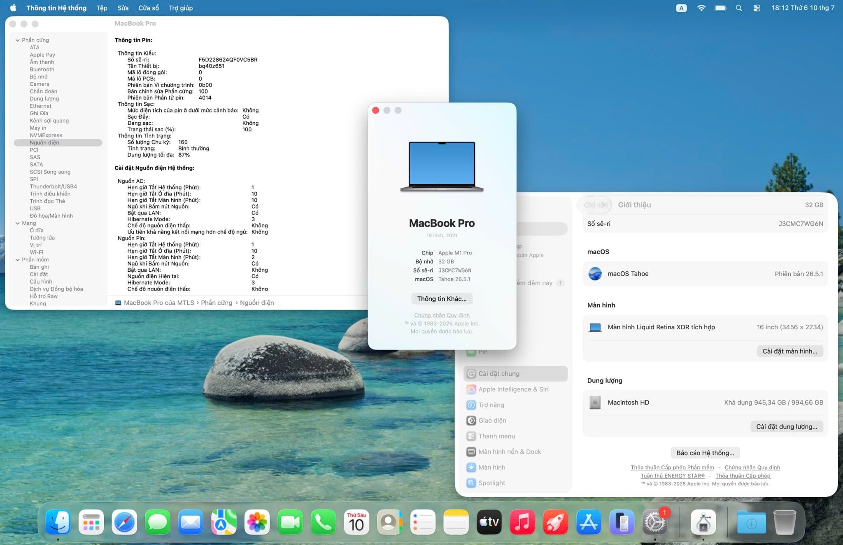
Task: Select Apple Intelligence & Siri in Settings
Action: (516, 389)
